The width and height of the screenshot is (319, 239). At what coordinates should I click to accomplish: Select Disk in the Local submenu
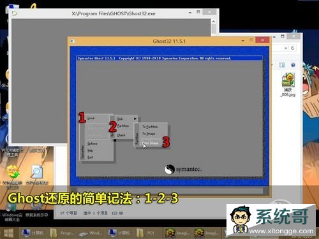[x=120, y=119]
